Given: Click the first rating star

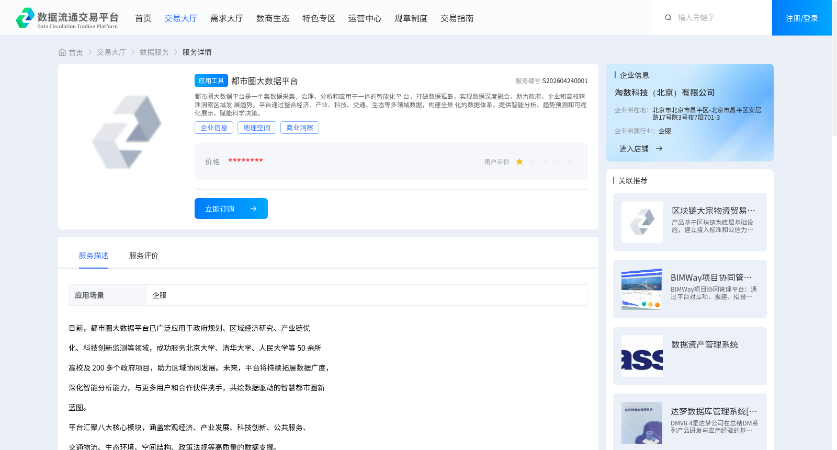Looking at the screenshot, I should coord(519,162).
